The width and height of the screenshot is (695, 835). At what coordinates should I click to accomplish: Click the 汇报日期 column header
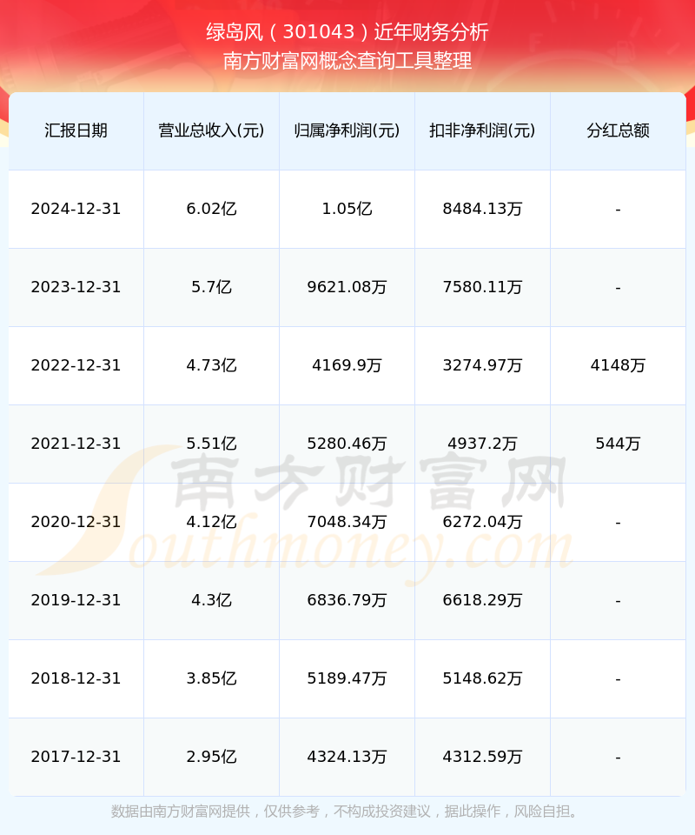(x=76, y=130)
